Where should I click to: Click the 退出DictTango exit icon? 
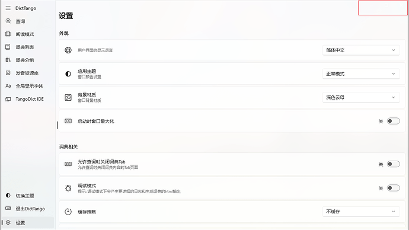click(8, 208)
